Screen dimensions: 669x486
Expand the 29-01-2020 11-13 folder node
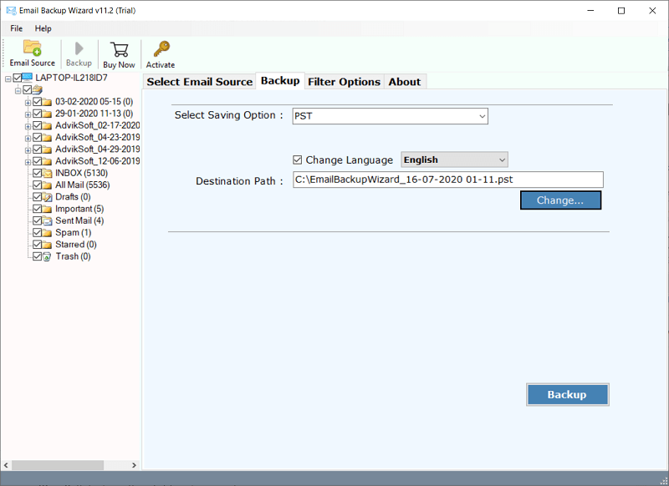coord(28,114)
